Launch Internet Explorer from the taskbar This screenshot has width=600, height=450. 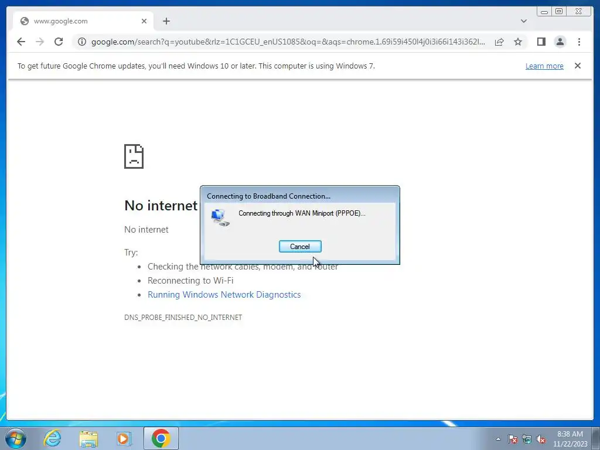(52, 438)
